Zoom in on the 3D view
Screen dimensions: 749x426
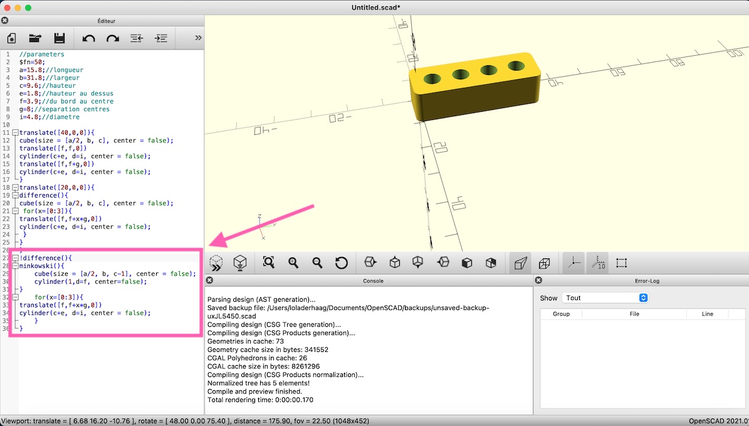[293, 262]
